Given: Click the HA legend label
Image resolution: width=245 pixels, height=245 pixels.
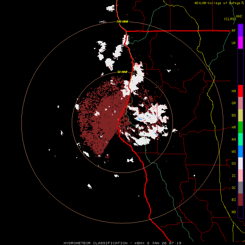Looking at the screenshot, I should (x=234, y=91).
